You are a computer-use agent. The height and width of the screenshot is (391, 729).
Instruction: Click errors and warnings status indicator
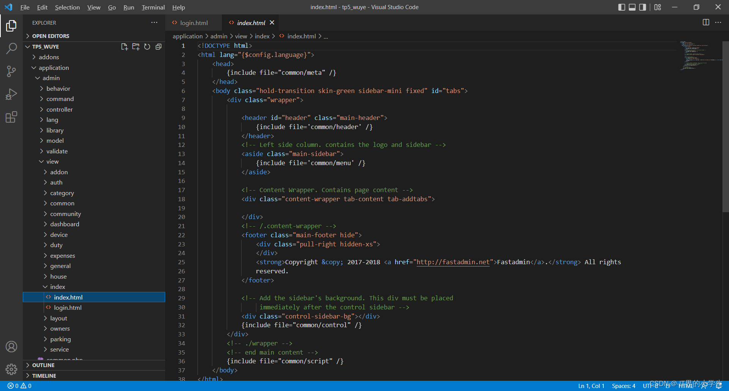(x=19, y=386)
